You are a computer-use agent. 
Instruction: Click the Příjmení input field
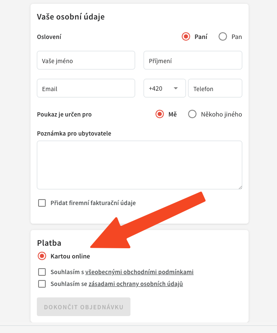coord(193,60)
